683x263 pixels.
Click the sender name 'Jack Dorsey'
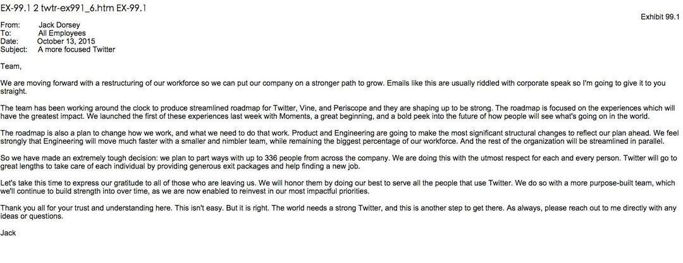[x=59, y=25]
